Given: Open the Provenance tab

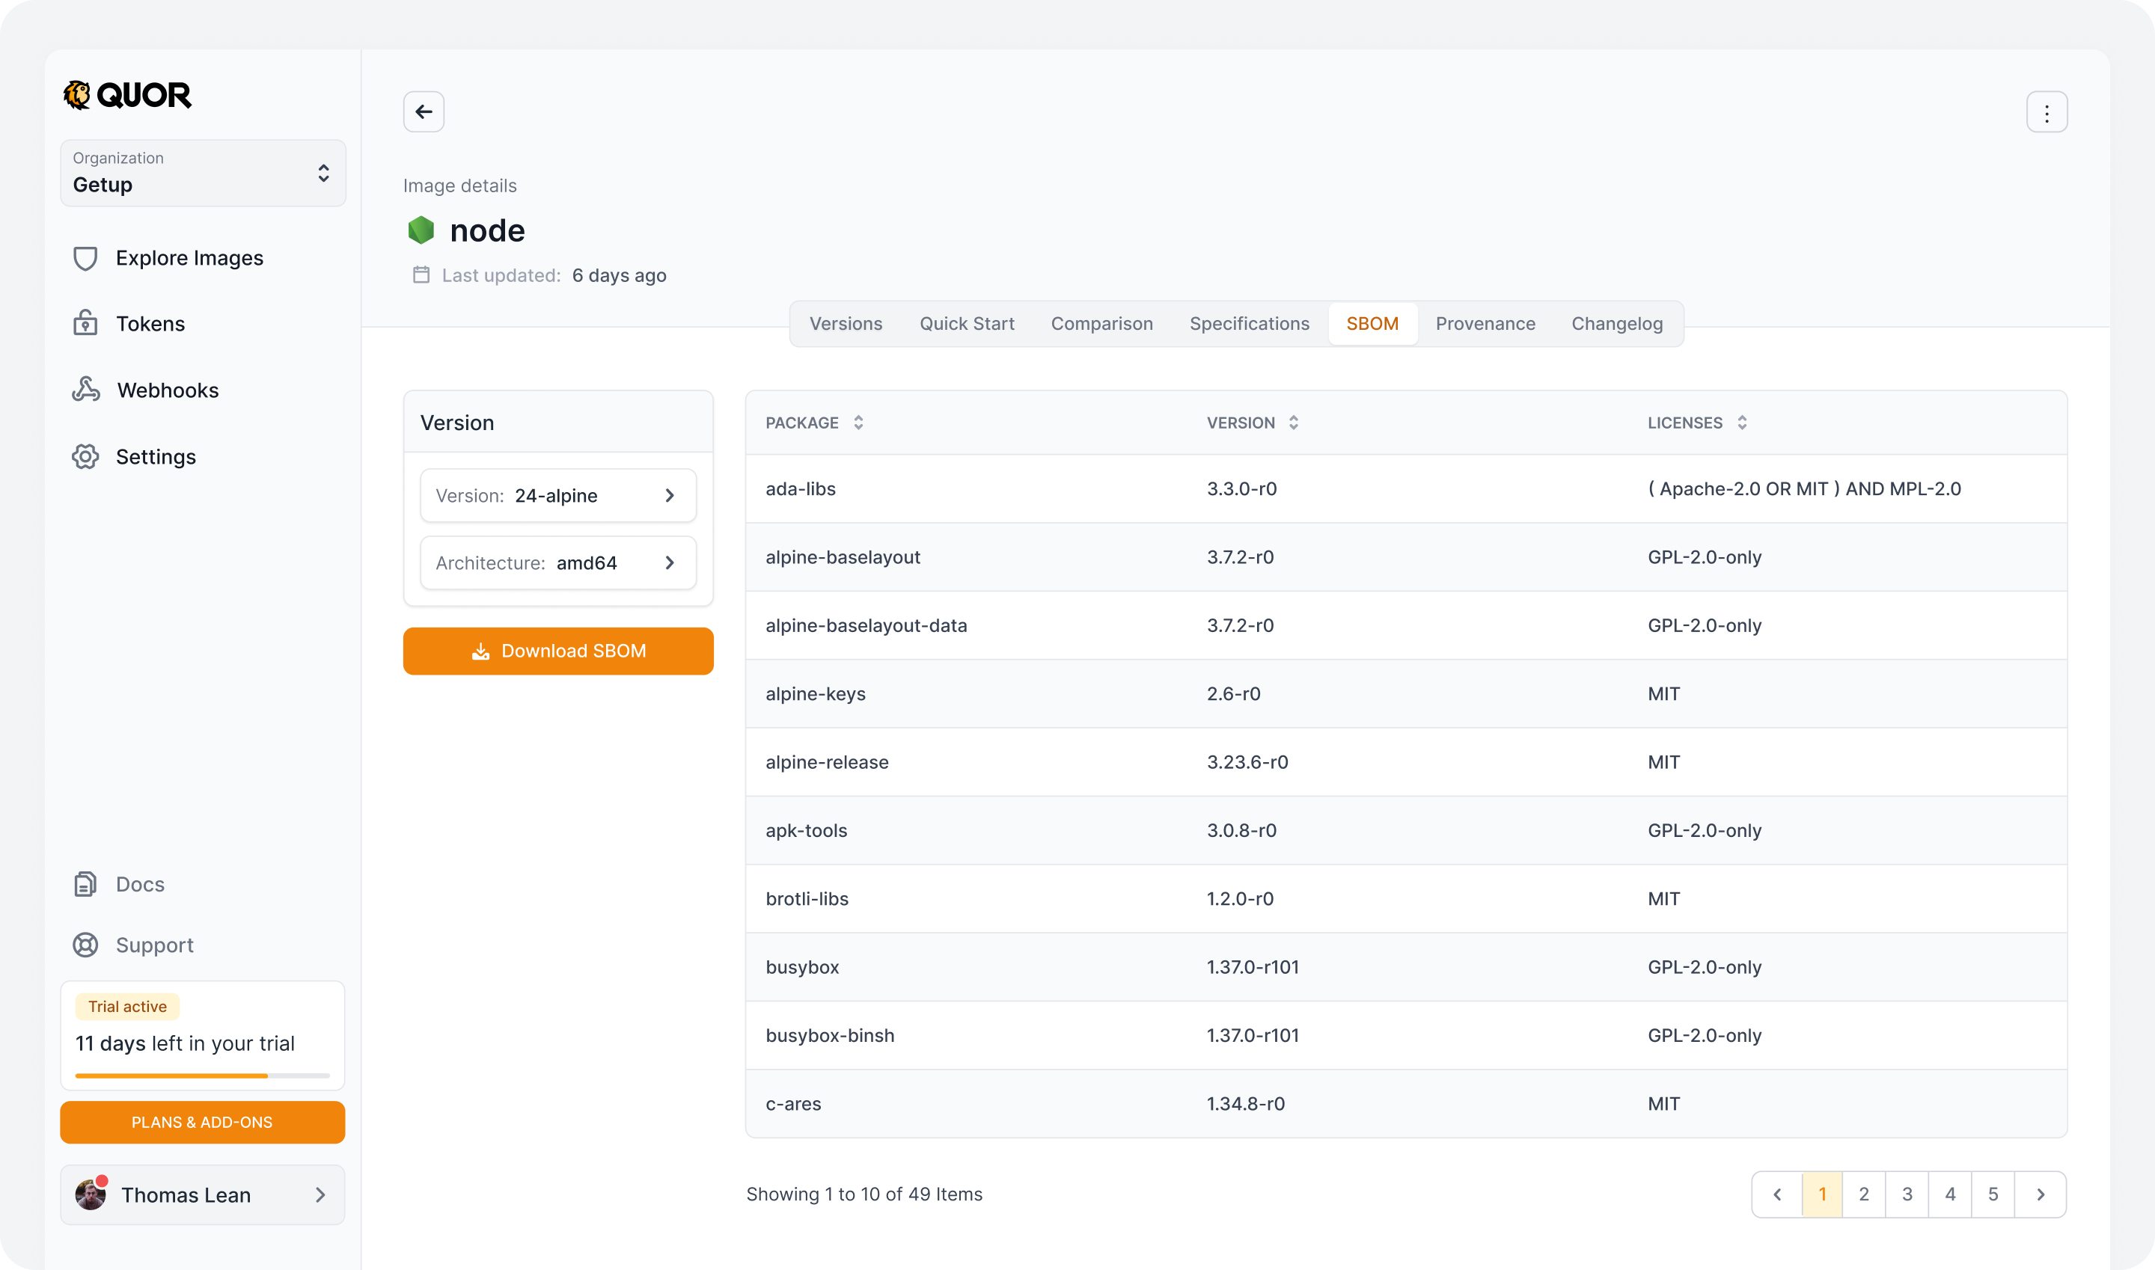Looking at the screenshot, I should coord(1485,324).
